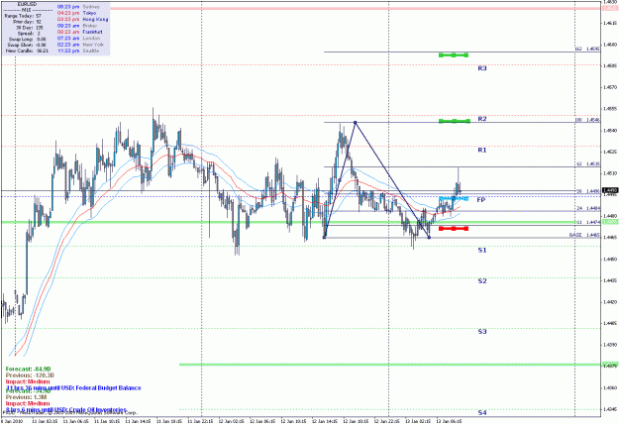Click the Swap Long value row
Viewport: 619px width, 425px height.
(x=27, y=39)
